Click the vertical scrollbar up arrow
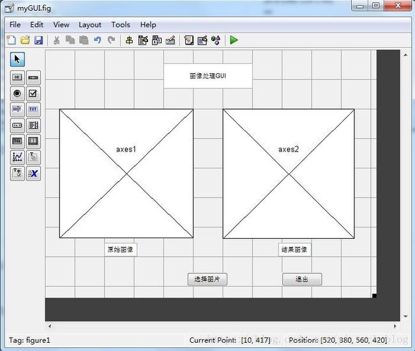The image size is (415, 351). click(405, 55)
